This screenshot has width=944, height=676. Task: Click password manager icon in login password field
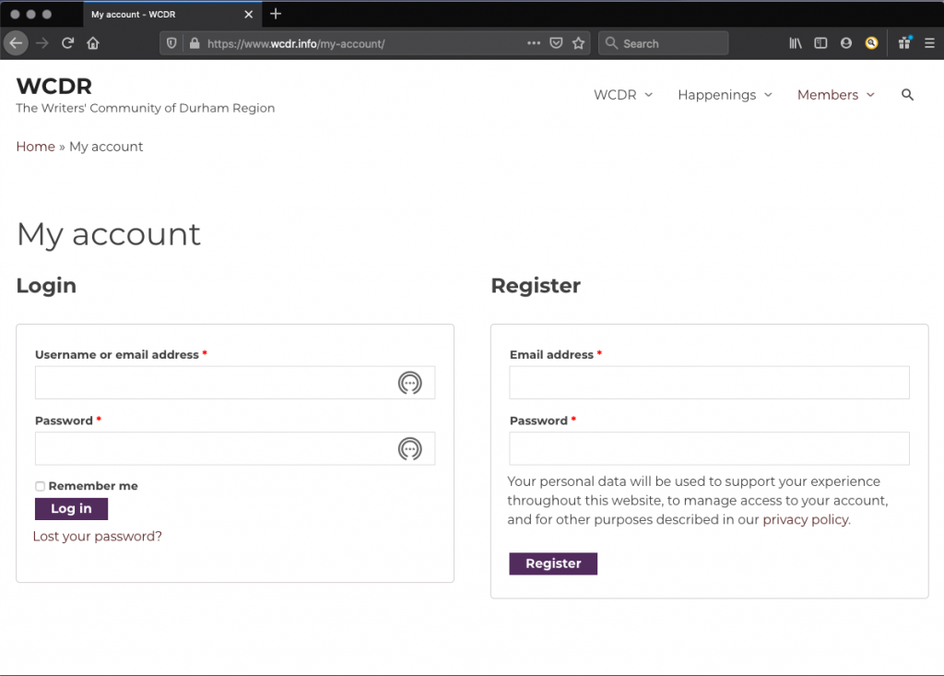tap(410, 449)
